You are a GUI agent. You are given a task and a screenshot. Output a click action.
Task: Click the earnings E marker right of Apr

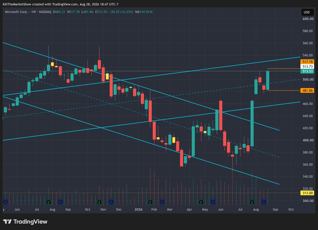pos(201,202)
